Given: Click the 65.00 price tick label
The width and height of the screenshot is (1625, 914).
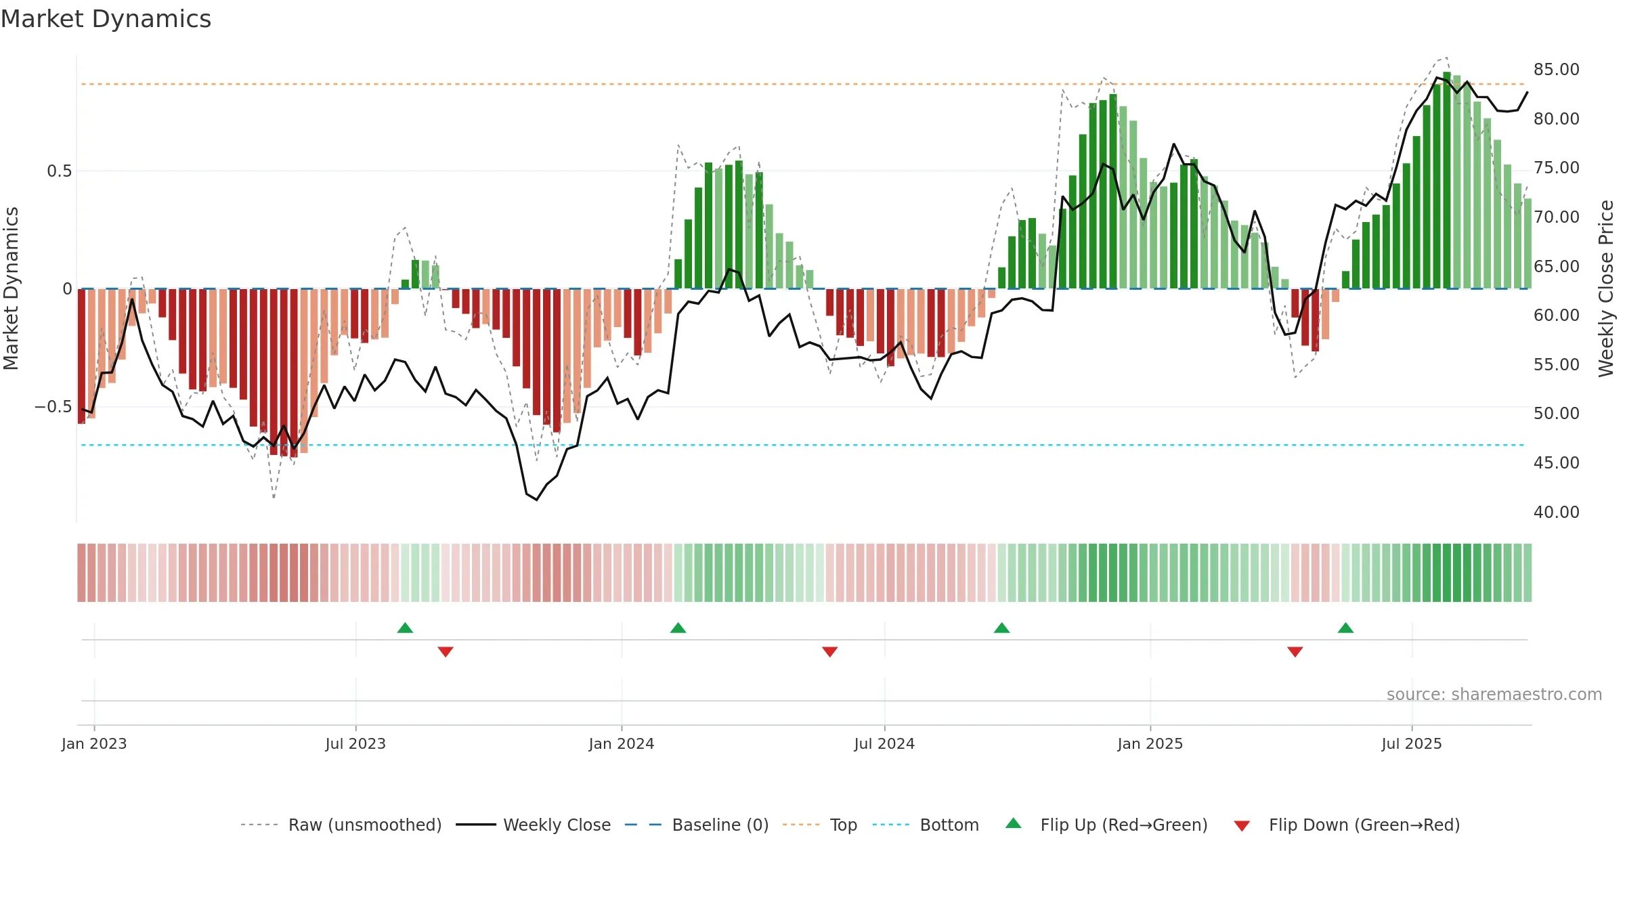Looking at the screenshot, I should (1557, 266).
